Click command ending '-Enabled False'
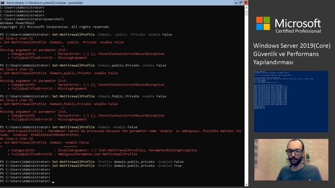 (x=118, y=162)
